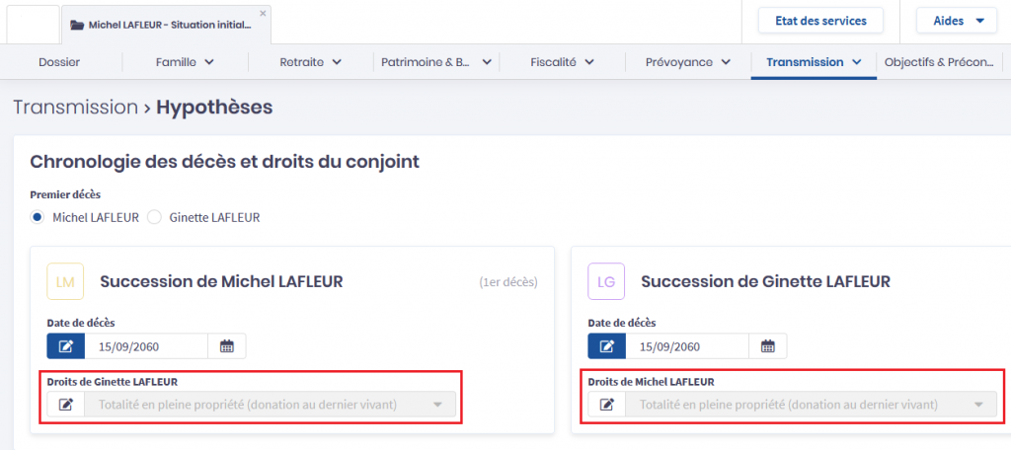This screenshot has width=1011, height=450.
Task: Click edit icon beside Michel's date de décès
Action: coord(66,346)
